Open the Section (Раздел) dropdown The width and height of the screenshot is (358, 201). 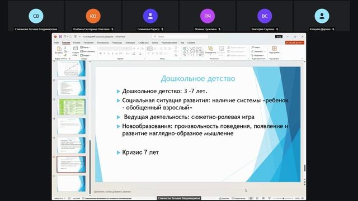click(x=86, y=55)
